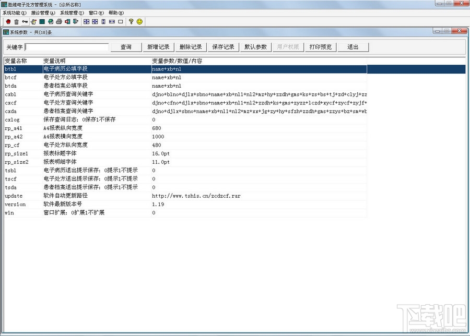The image size is (470, 336).
Task: Select the tsbl variable row
Action: coord(185,171)
